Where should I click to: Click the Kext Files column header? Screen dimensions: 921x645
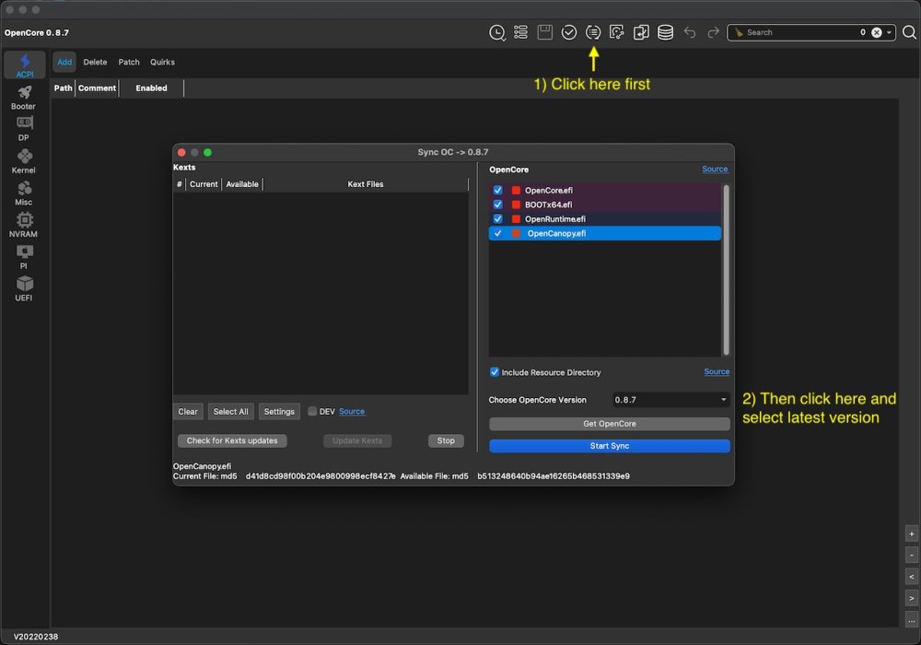coord(366,184)
